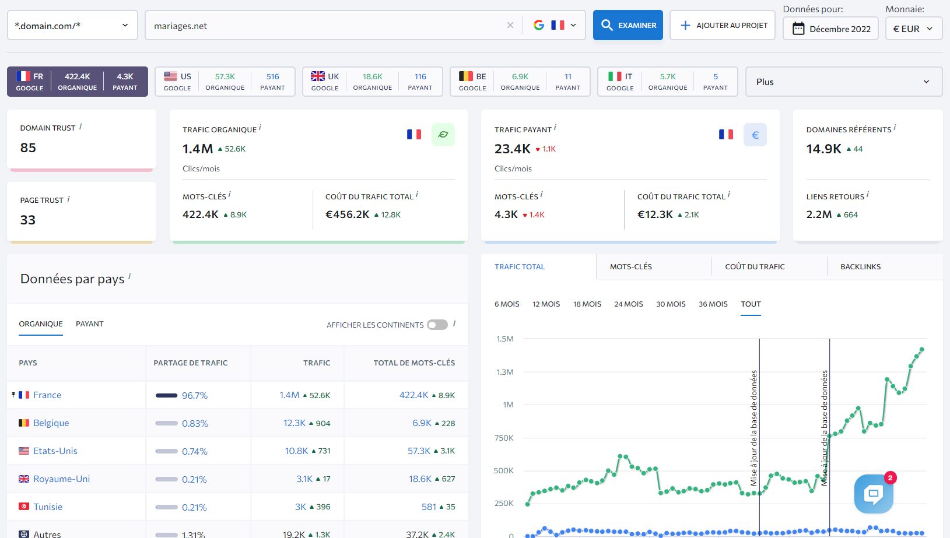Click the calendar icon for Décembre 2022
The image size is (950, 538).
798,29
